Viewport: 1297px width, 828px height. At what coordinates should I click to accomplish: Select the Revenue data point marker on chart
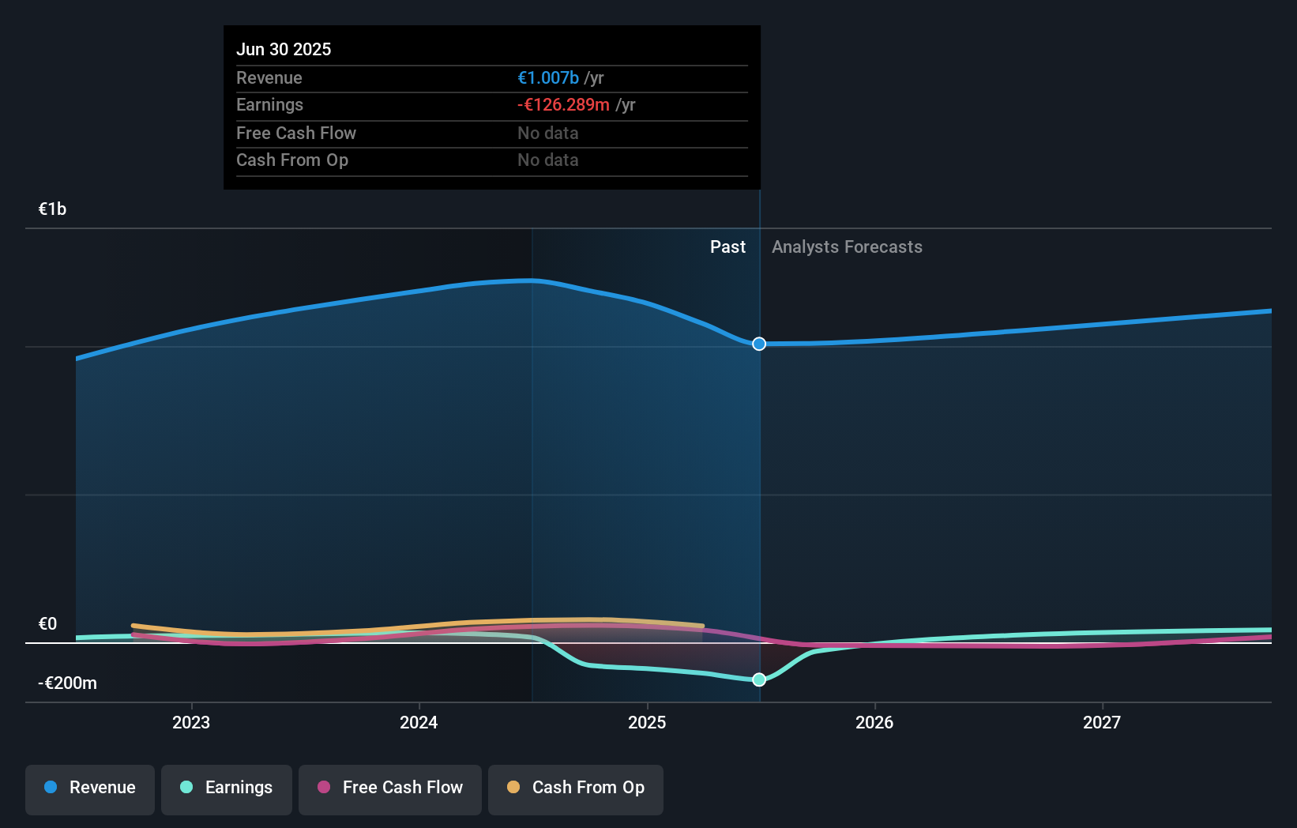click(758, 344)
